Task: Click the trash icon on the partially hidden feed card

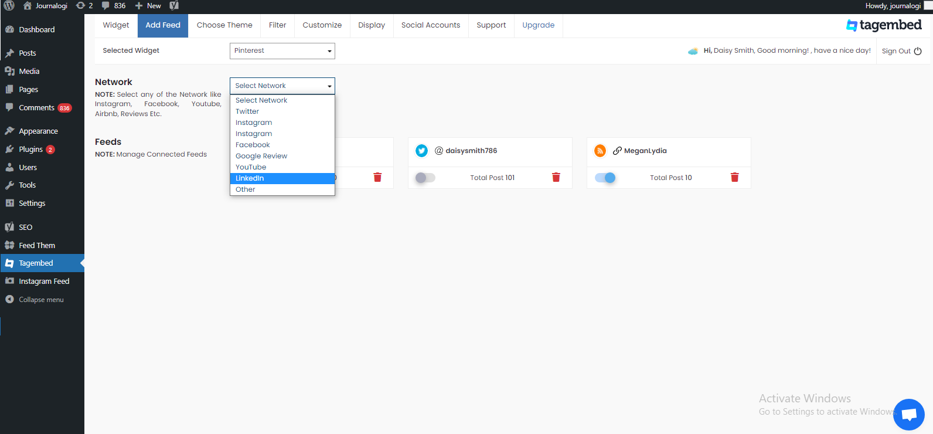Action: pos(377,177)
